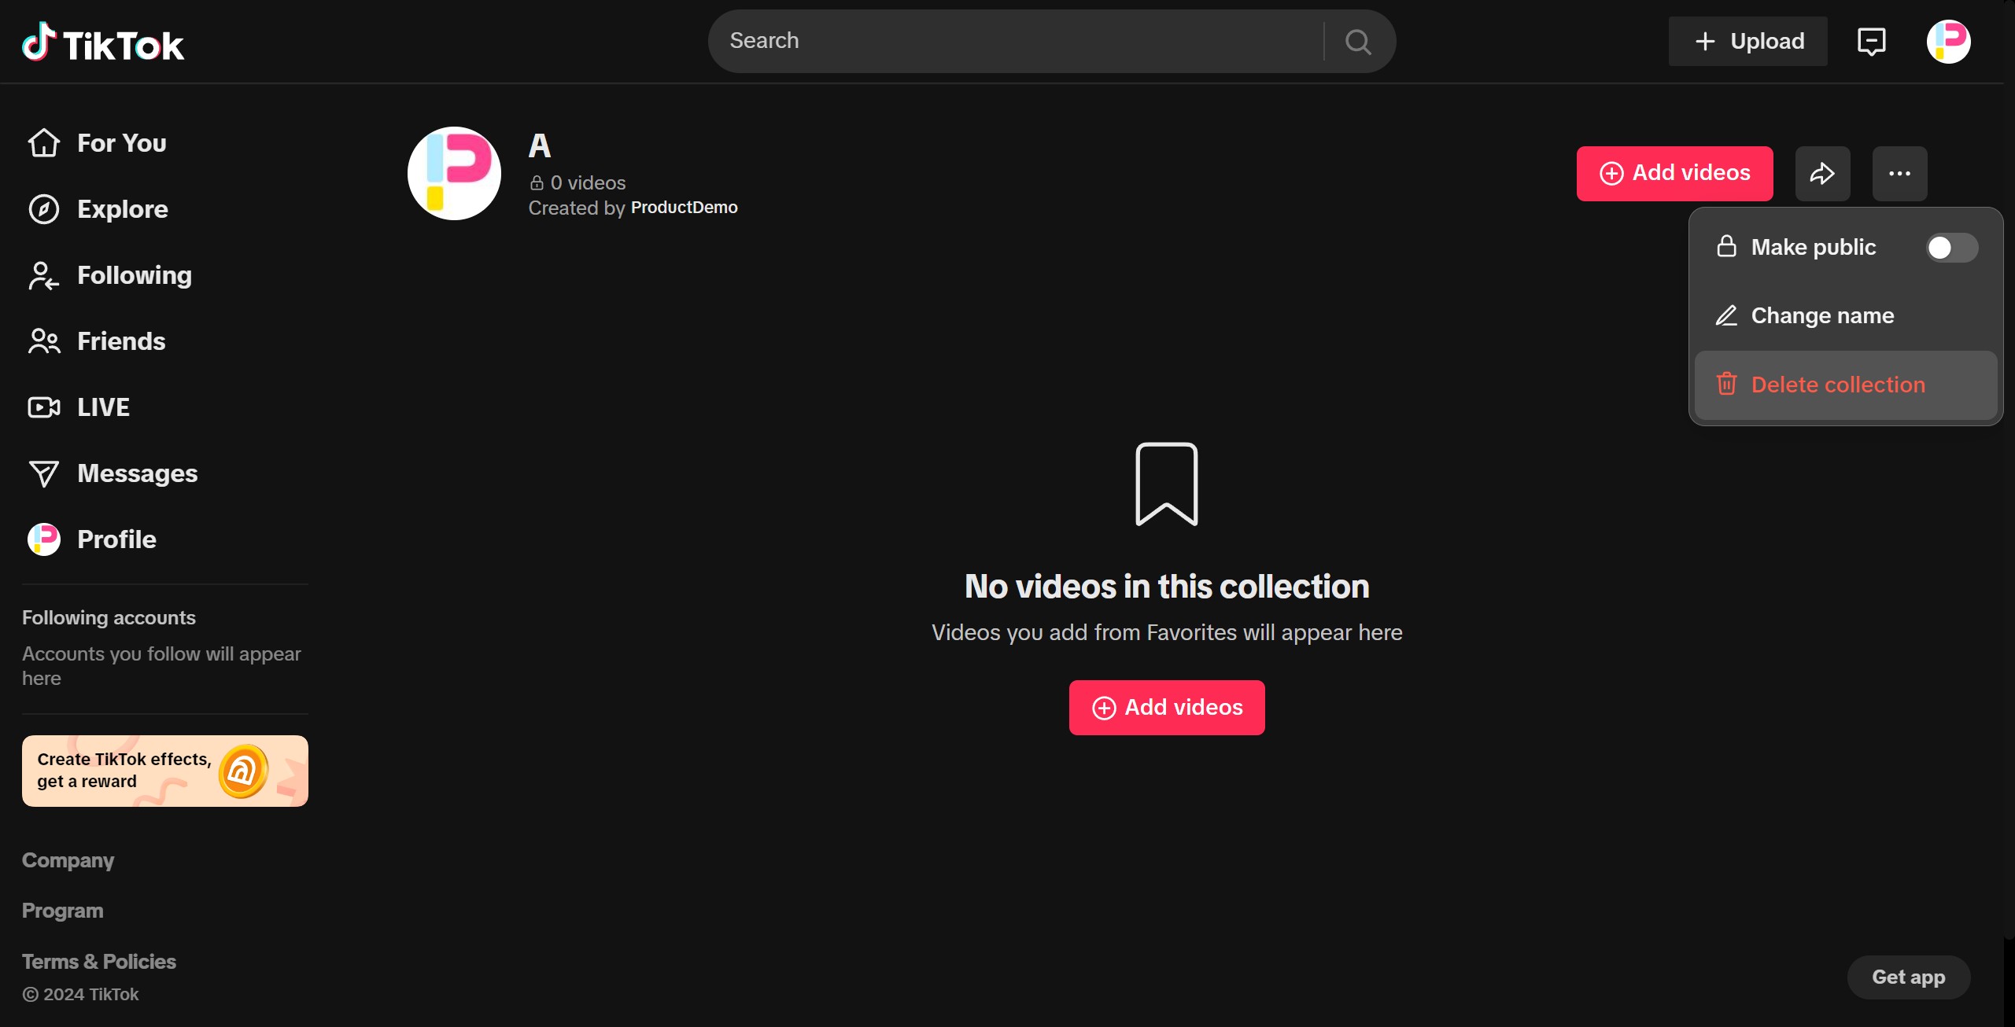This screenshot has height=1027, width=2015.
Task: Click the Following person icon
Action: point(44,276)
